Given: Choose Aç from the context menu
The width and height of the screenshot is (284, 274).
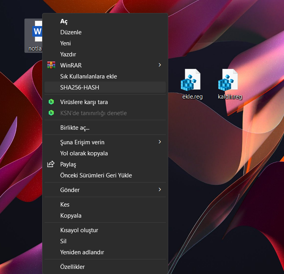Looking at the screenshot, I should (64, 21).
